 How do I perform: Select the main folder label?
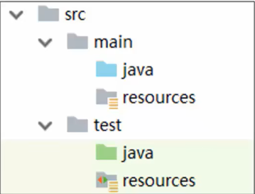click(113, 42)
